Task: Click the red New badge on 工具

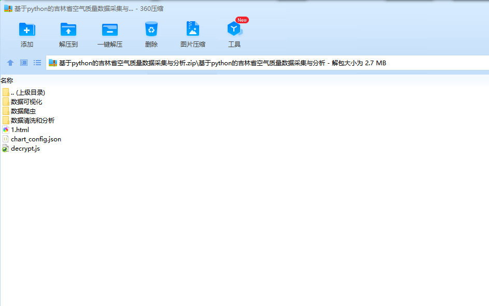Action: 242,20
